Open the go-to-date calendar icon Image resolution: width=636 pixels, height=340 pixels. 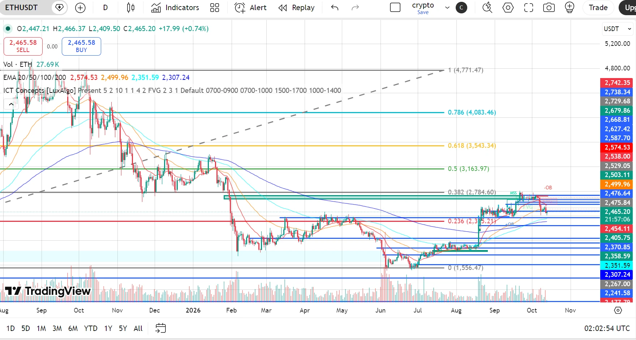coord(160,328)
